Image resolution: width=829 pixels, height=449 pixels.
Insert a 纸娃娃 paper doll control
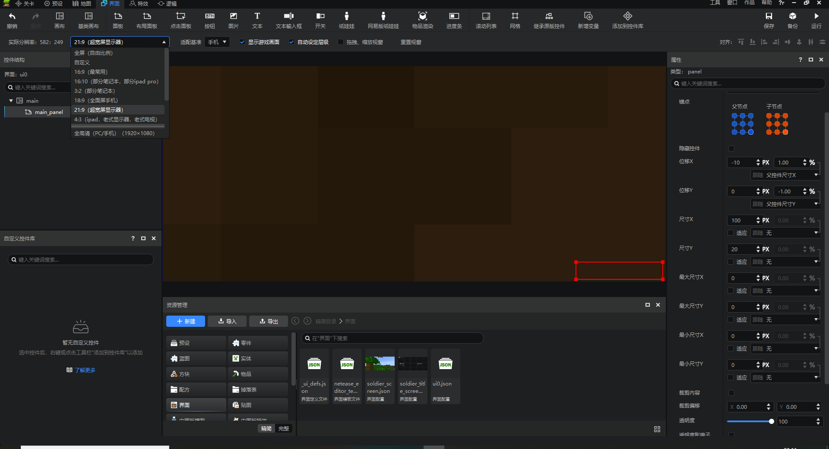pos(346,16)
